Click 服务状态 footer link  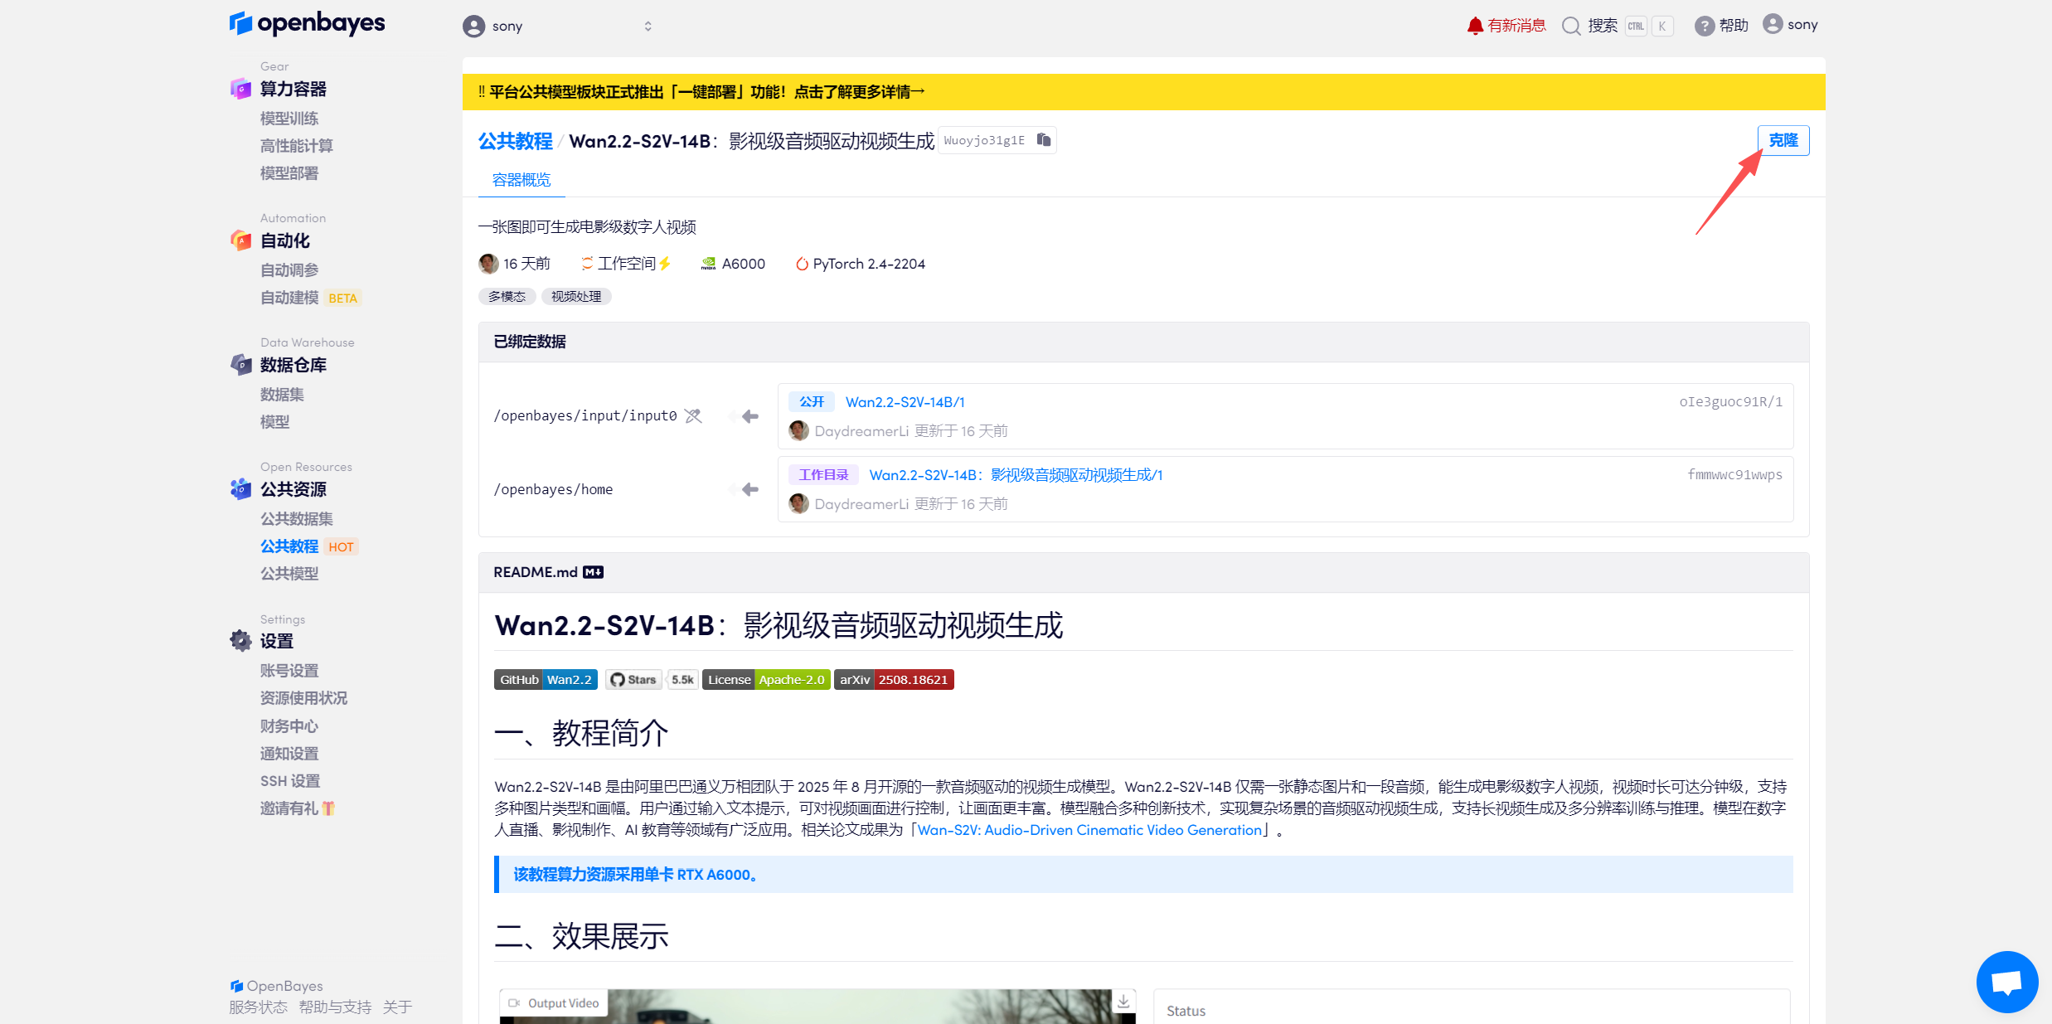(x=258, y=1007)
